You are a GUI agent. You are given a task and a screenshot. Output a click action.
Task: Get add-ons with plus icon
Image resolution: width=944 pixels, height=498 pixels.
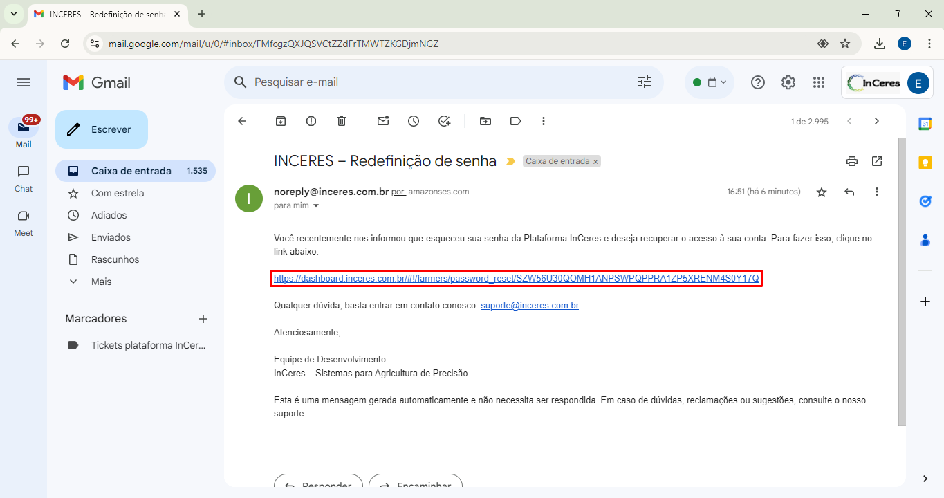925,302
